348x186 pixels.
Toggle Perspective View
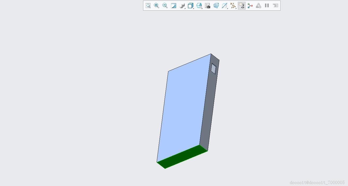point(216,6)
